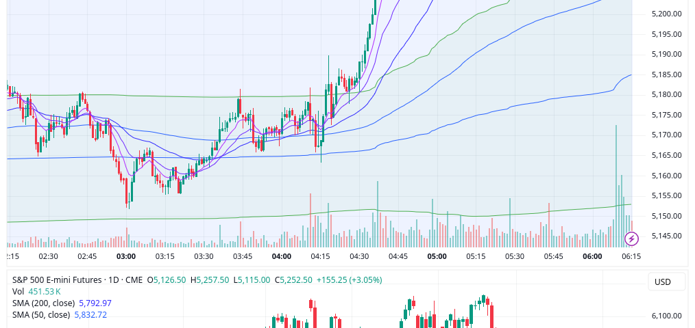Click the volume value 451.53 K

pos(45,291)
